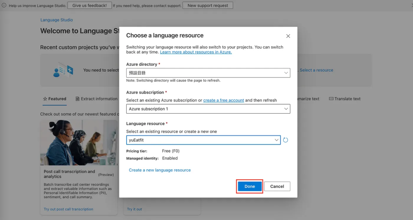Open Learn more about resources in Azure
The width and height of the screenshot is (413, 220).
click(196, 52)
